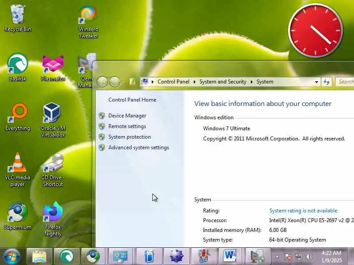This screenshot has height=265, width=354.
Task: Launch Winaero Tweaker from the desktop
Action: (88, 21)
